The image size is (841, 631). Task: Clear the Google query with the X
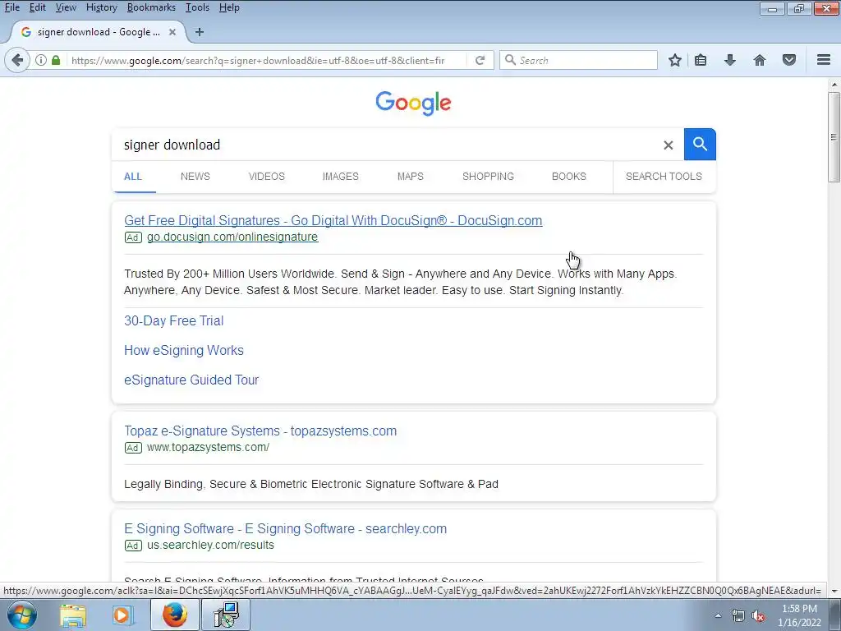[669, 145]
